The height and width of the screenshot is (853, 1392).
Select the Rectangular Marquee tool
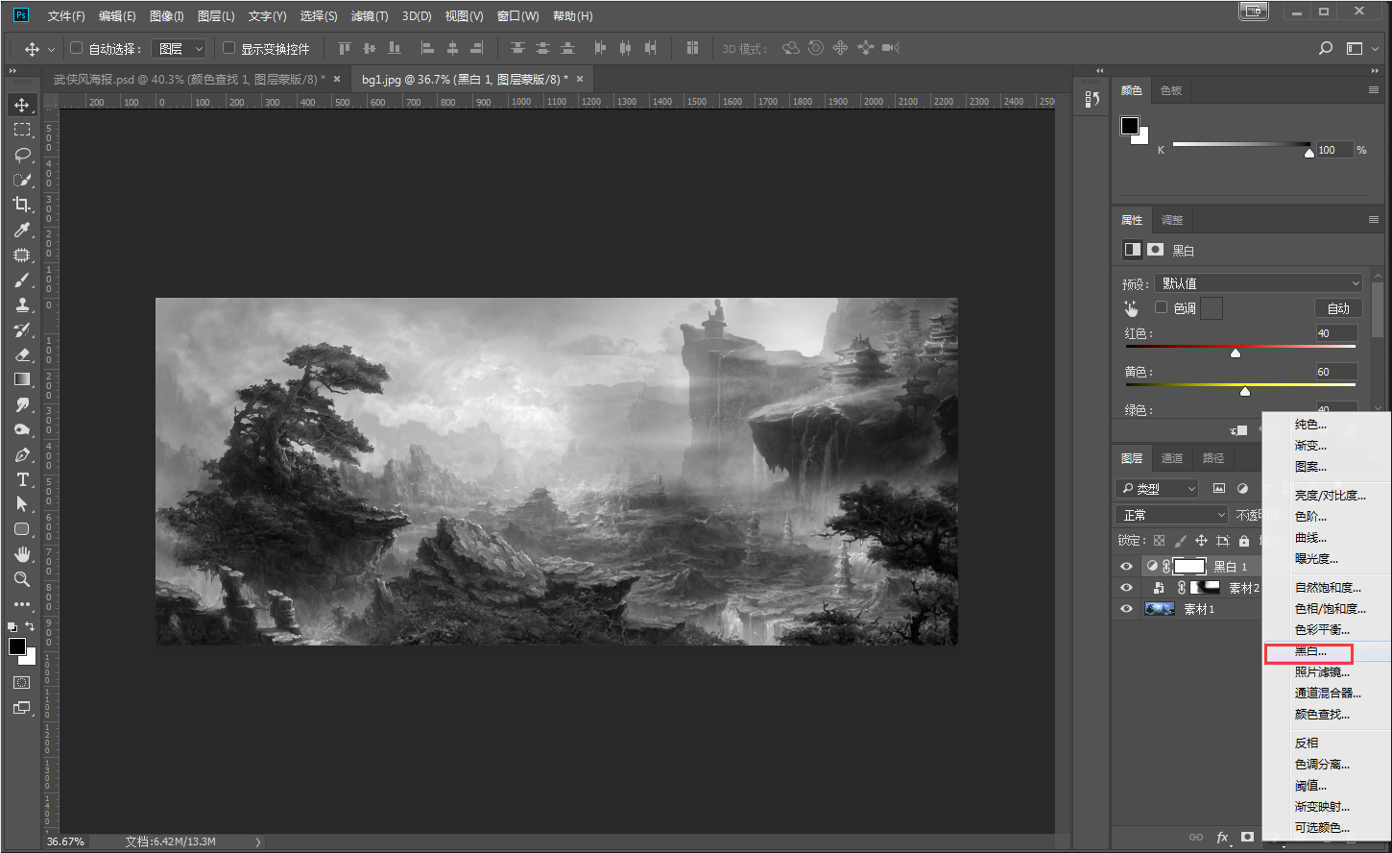pos(22,130)
